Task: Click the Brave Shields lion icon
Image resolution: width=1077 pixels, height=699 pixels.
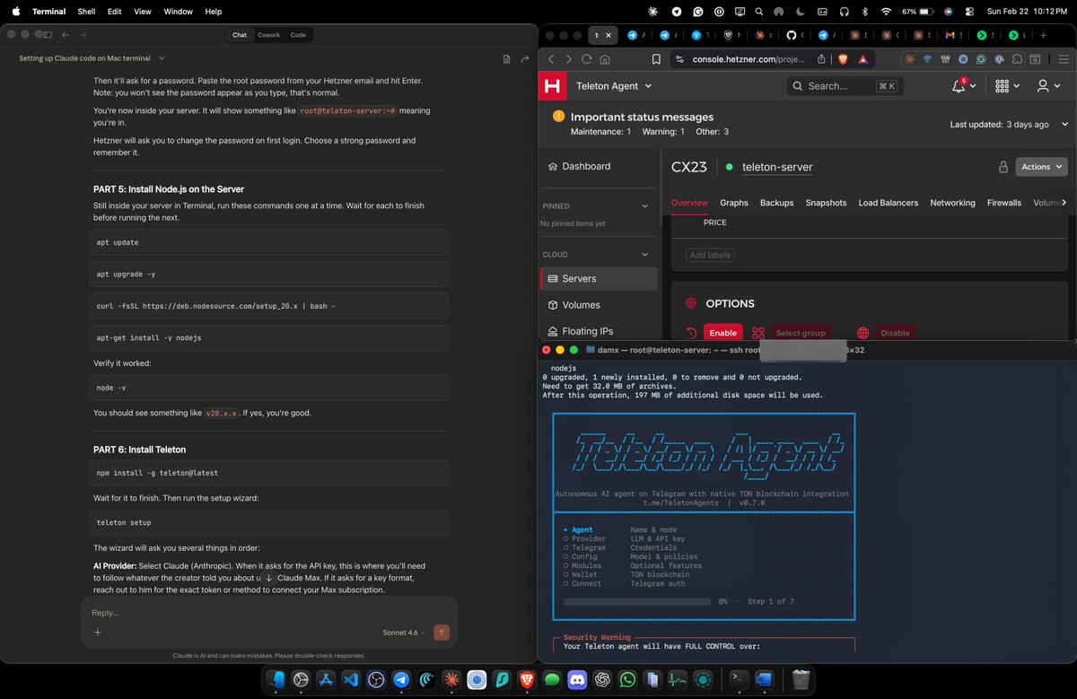Action: pyautogui.click(x=843, y=59)
